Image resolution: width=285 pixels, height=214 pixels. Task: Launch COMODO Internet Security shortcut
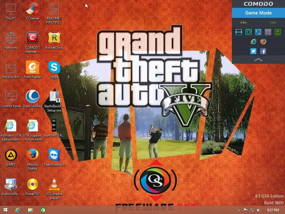coord(32,43)
